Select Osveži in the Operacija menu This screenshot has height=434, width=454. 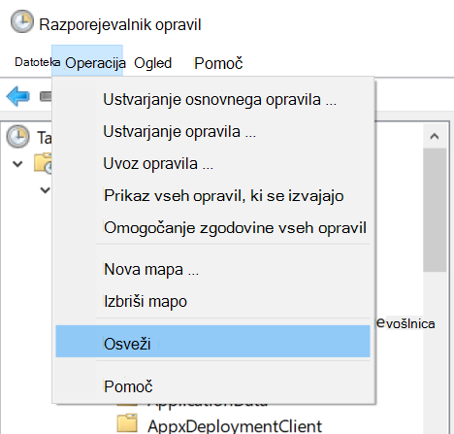pyautogui.click(x=212, y=342)
